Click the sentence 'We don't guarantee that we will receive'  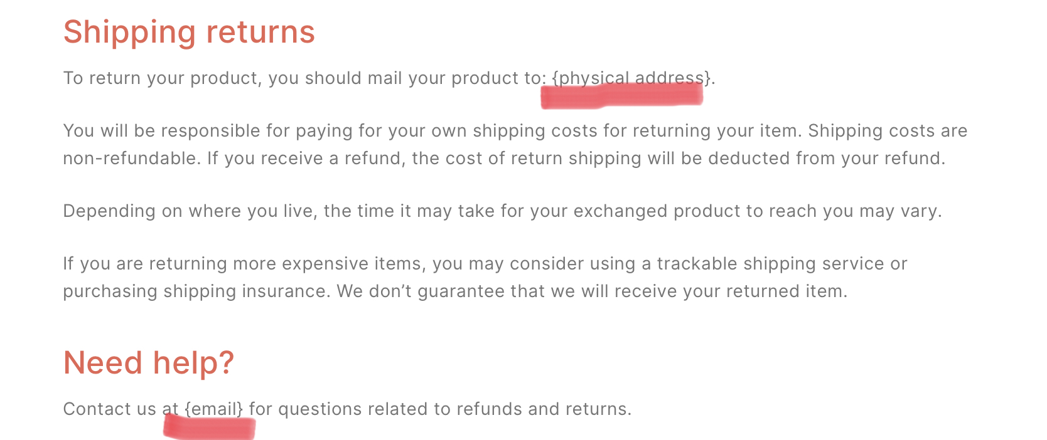pos(592,291)
